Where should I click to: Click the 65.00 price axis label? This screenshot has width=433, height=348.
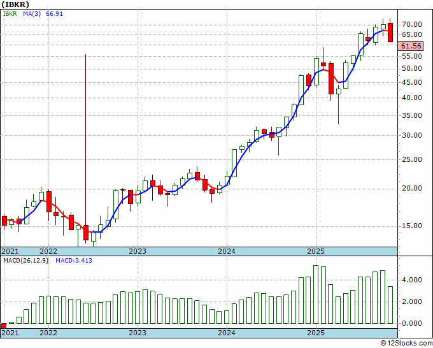(x=411, y=35)
